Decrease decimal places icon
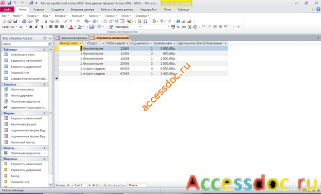321x194 pixels. (x=195, y=27)
